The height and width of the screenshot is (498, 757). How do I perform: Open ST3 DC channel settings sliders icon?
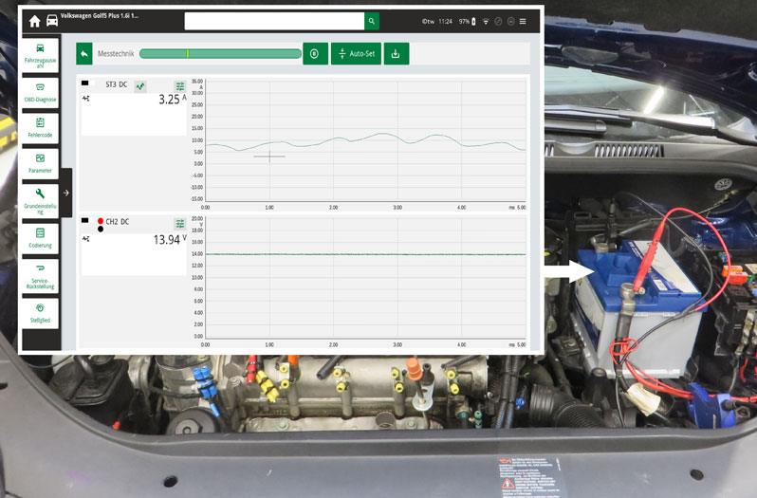(180, 86)
